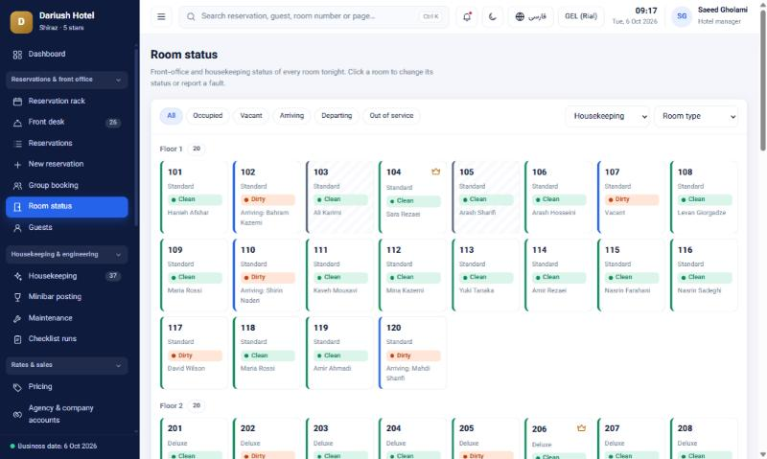Click the Dariush Hotel logo badge
Image resolution: width=767 pixels, height=459 pixels.
click(21, 21)
